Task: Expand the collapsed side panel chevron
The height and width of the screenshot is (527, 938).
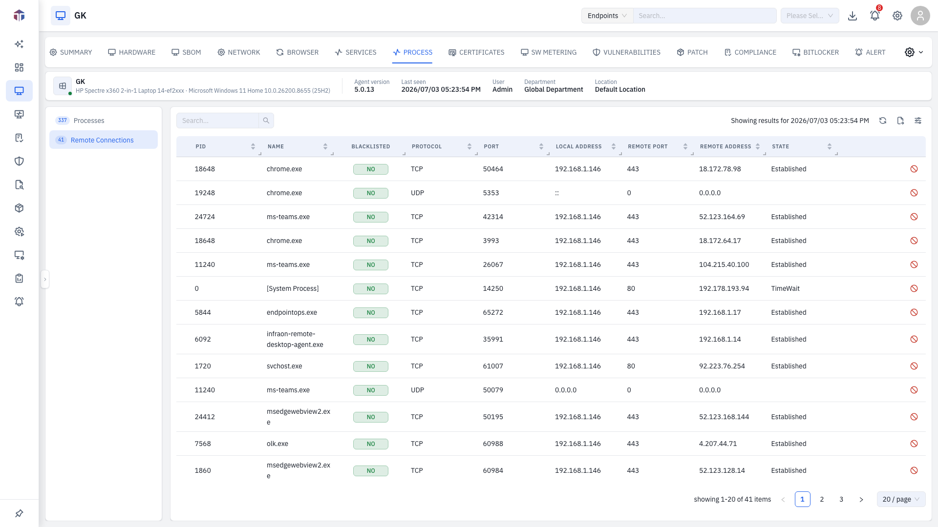Action: (x=45, y=280)
